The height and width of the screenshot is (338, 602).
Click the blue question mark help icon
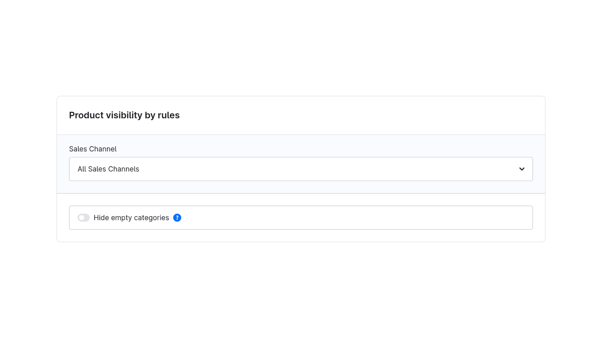(177, 218)
